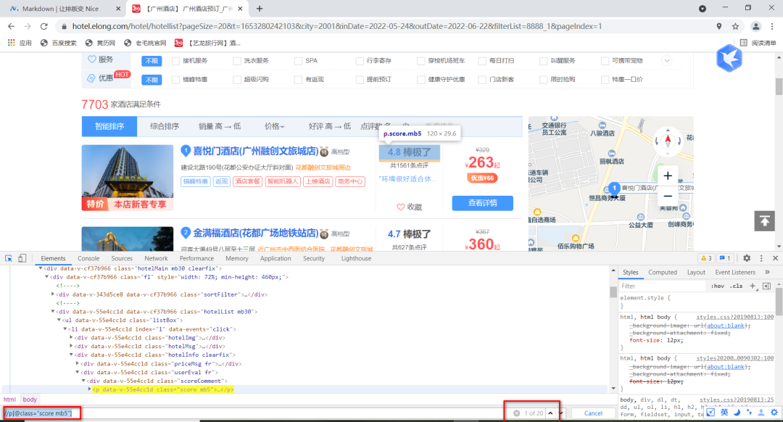
Task: Go to next search result in DevTools
Action: 561,413
